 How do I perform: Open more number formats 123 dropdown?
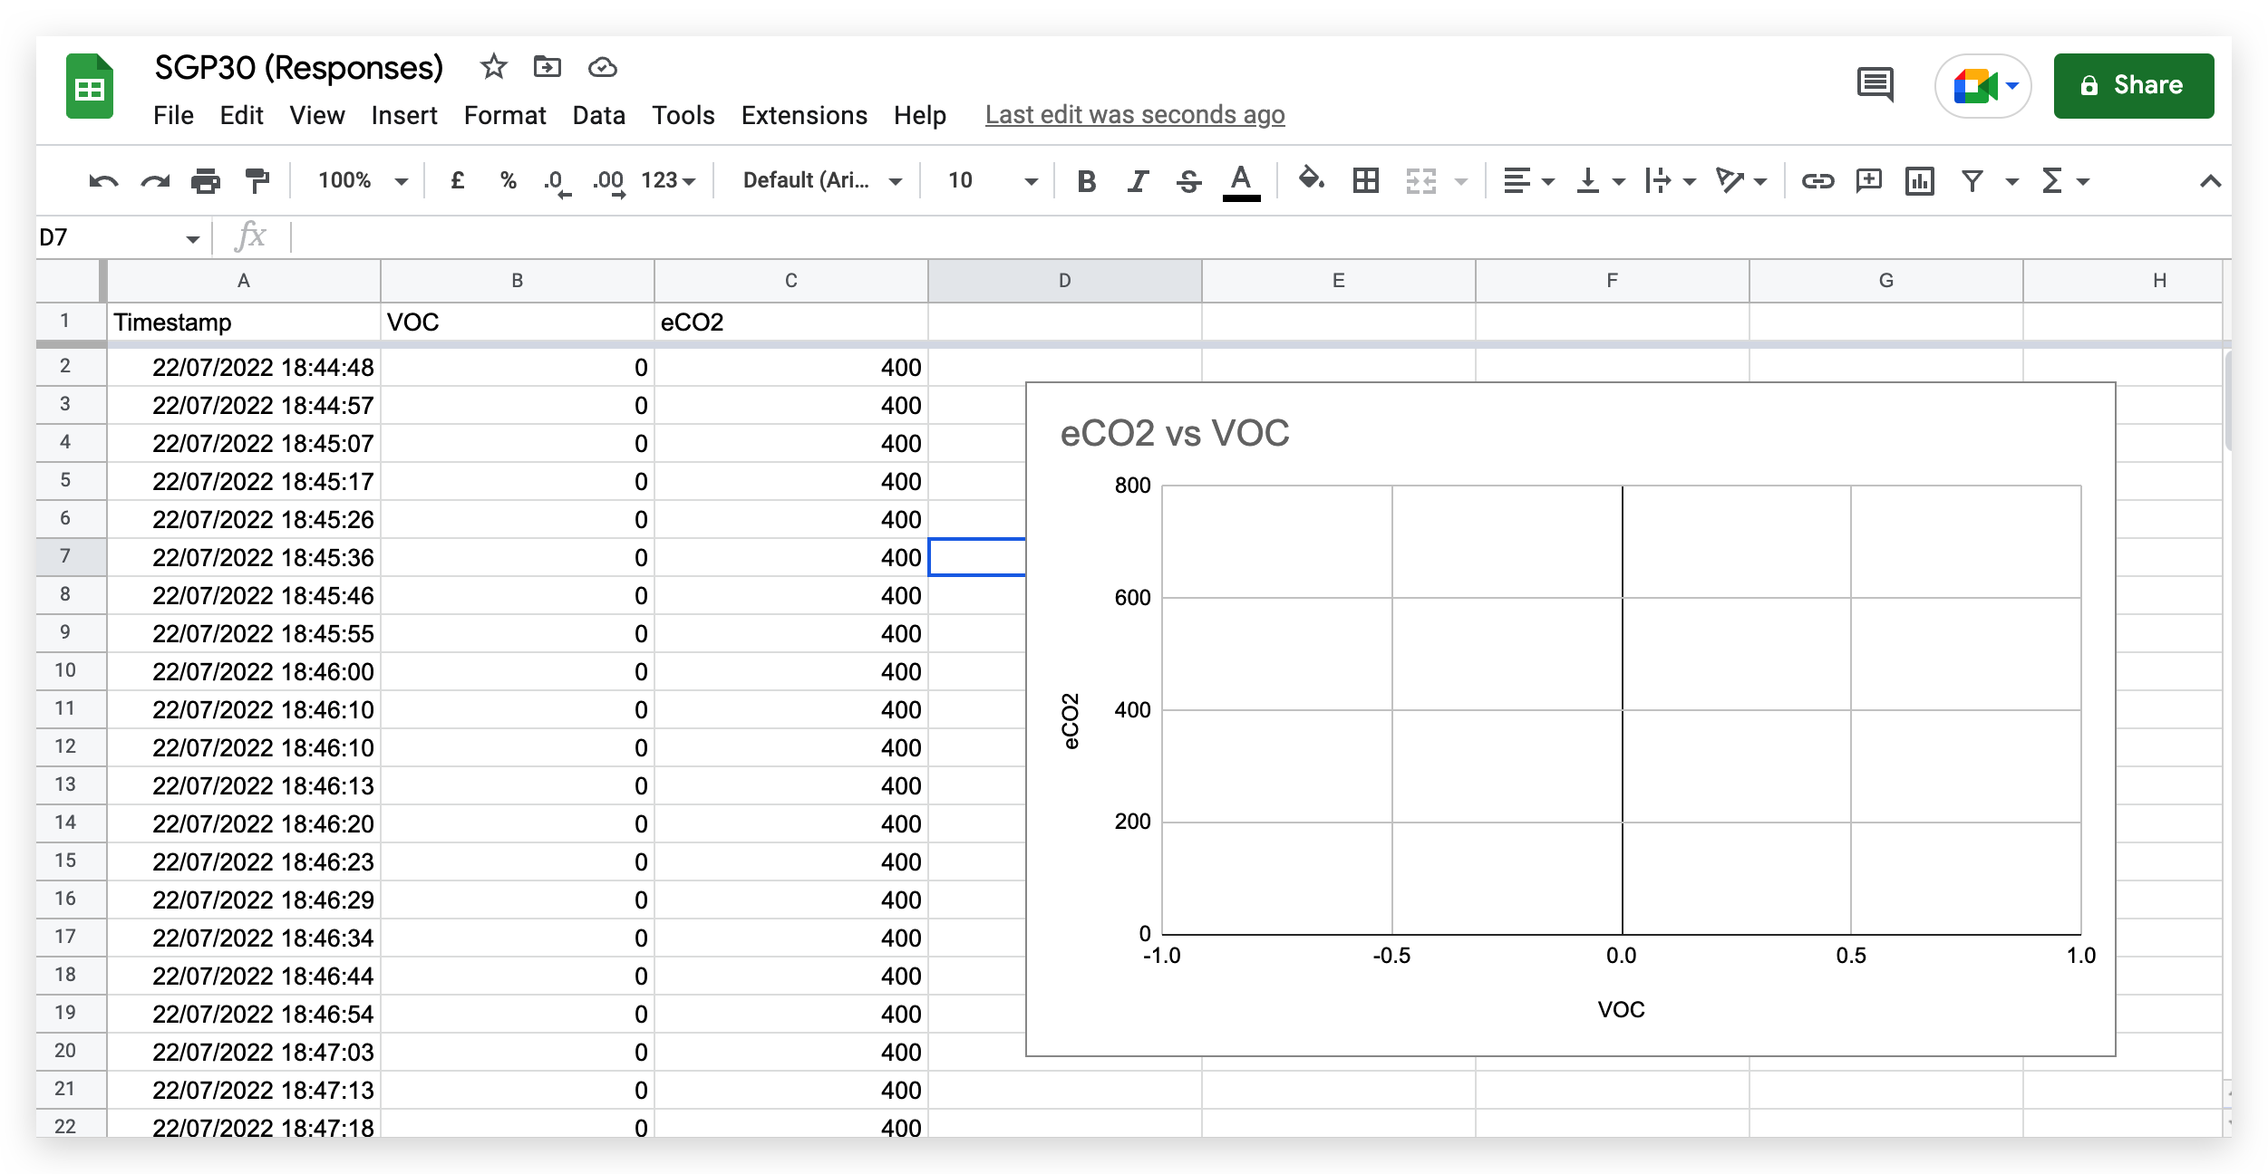(669, 180)
